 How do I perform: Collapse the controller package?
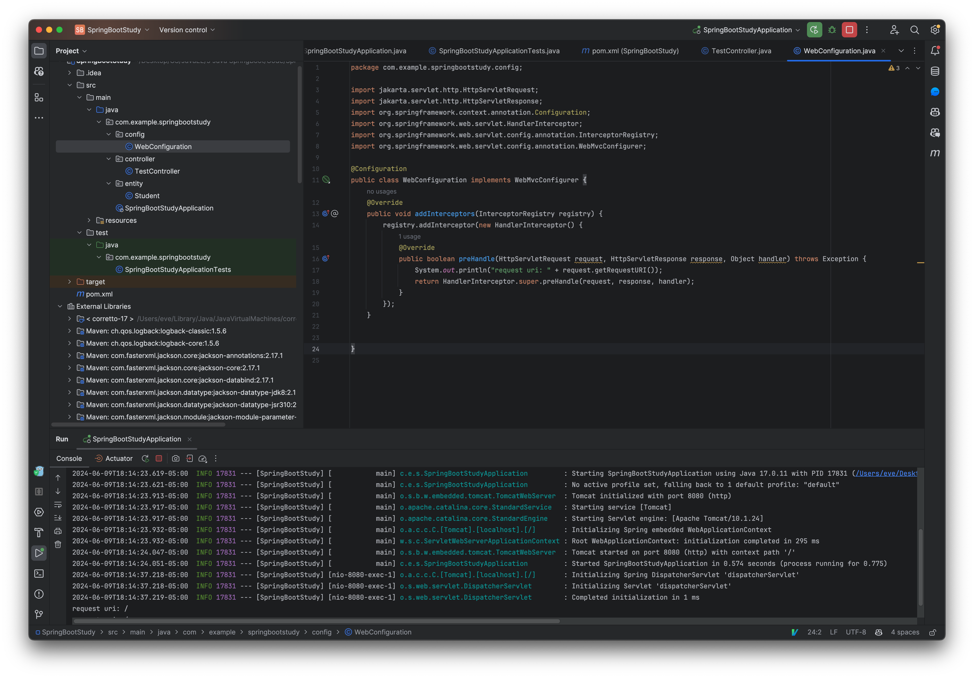point(109,159)
